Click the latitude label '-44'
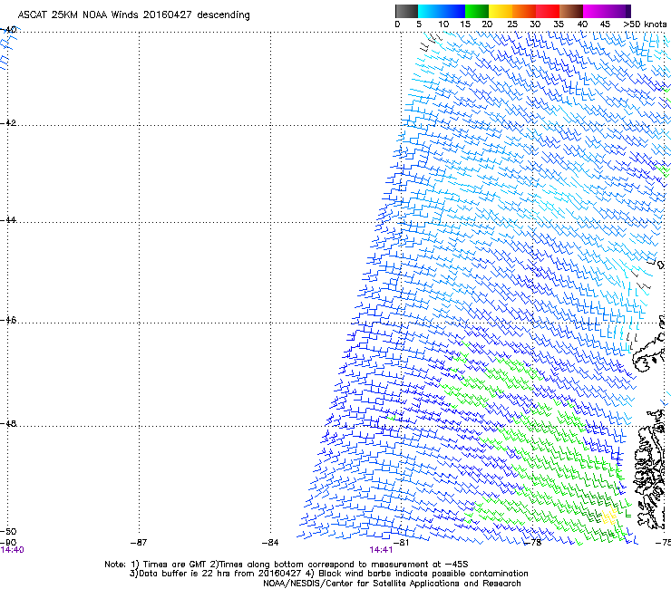671x589 pixels. [8, 220]
